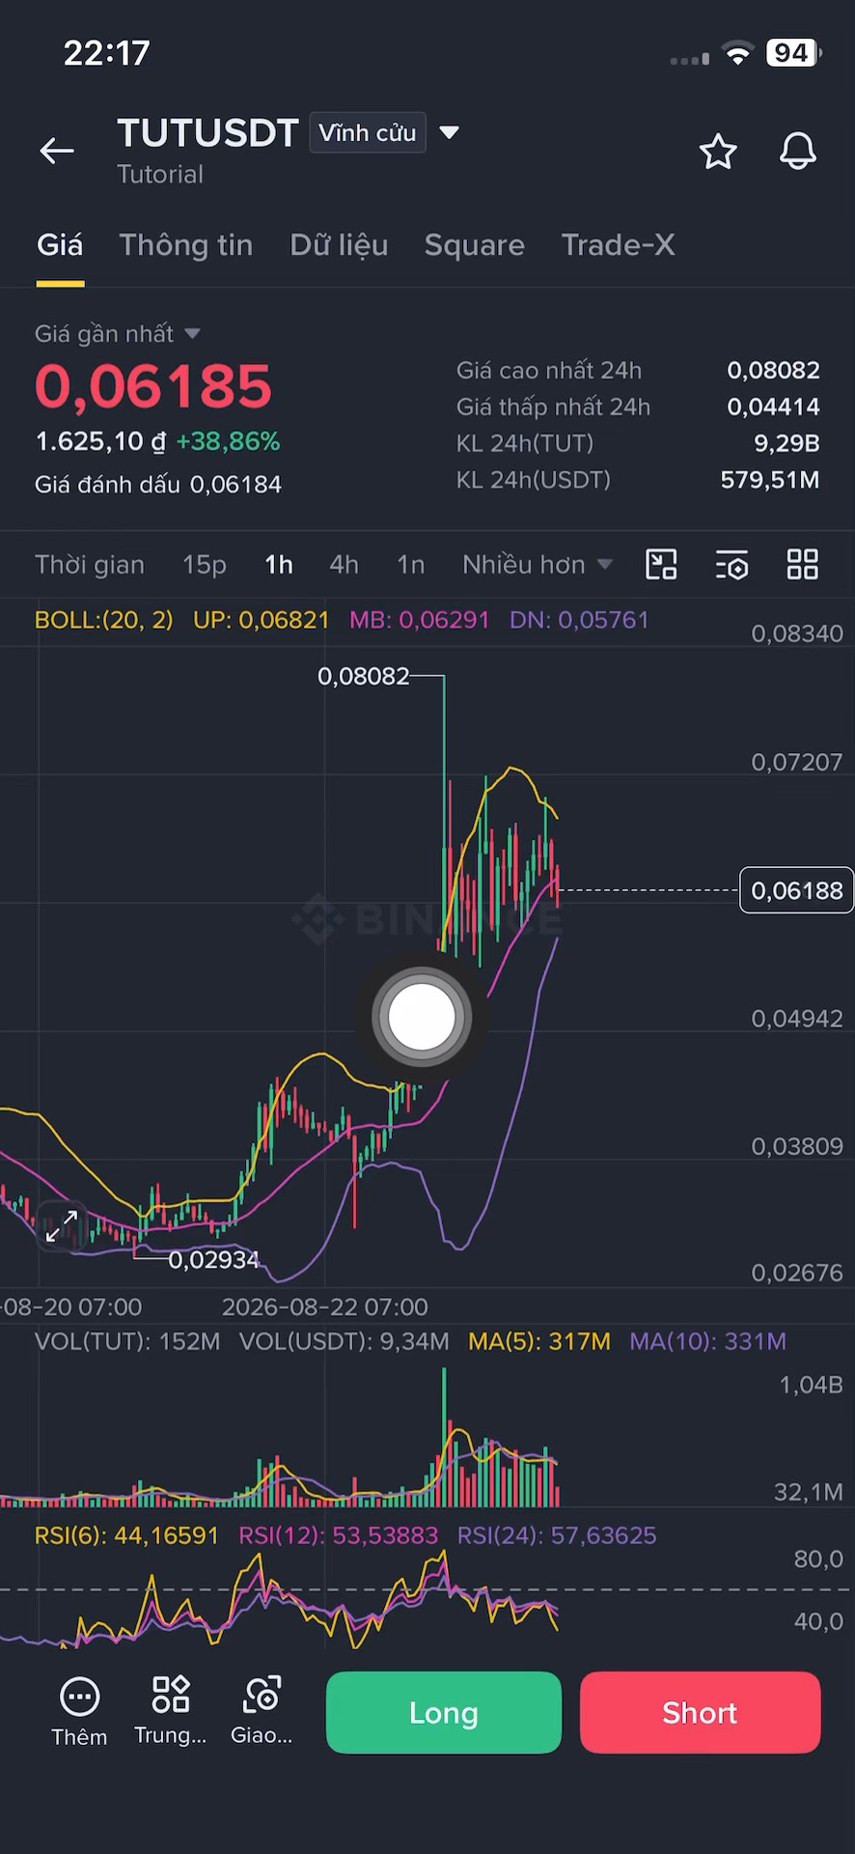This screenshot has width=855, height=1854.
Task: Tap the DN: 0,05761 Bollinger value
Action: coord(579,620)
